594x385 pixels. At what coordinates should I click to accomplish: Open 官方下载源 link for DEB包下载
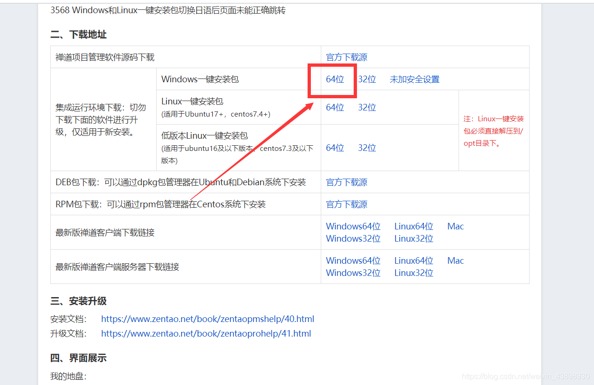[x=347, y=182]
